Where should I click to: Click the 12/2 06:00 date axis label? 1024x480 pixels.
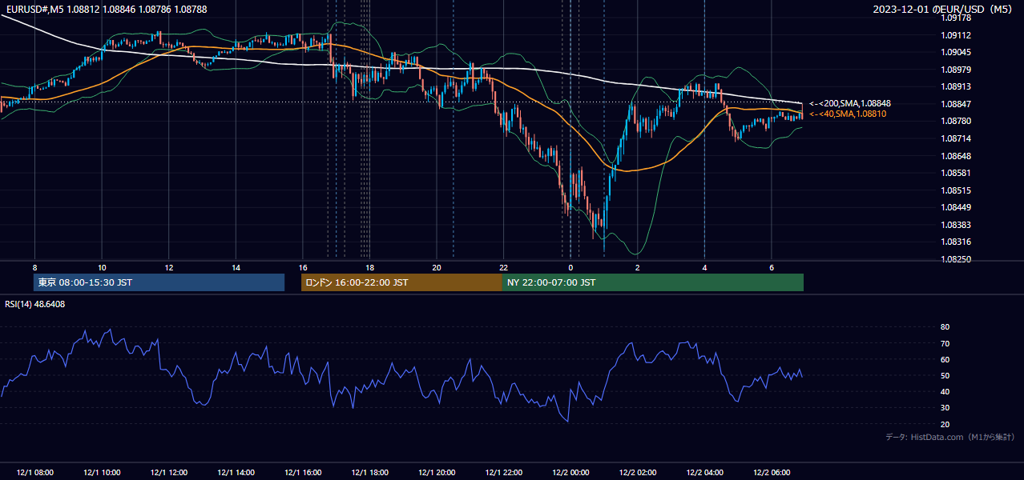point(772,473)
